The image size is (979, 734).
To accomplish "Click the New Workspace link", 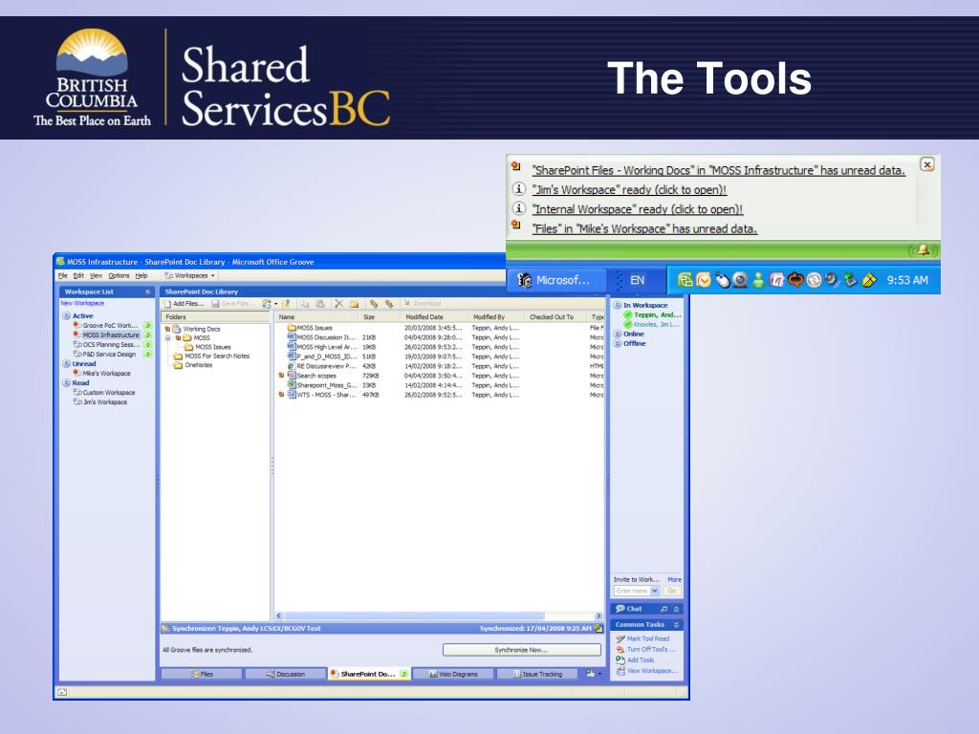I will pyautogui.click(x=82, y=303).
